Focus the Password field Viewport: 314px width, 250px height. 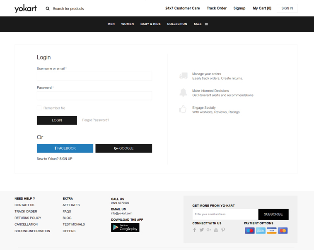click(x=94, y=95)
